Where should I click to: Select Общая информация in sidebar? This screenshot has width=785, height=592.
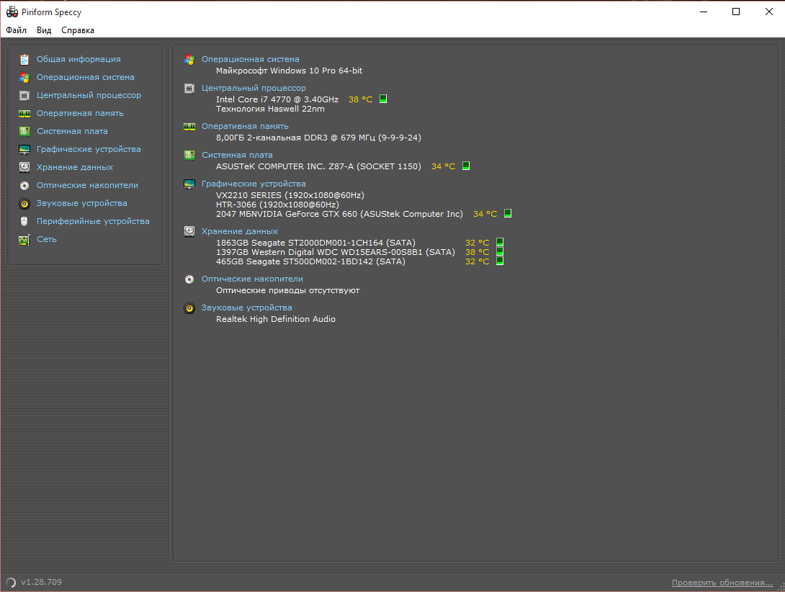coord(78,59)
